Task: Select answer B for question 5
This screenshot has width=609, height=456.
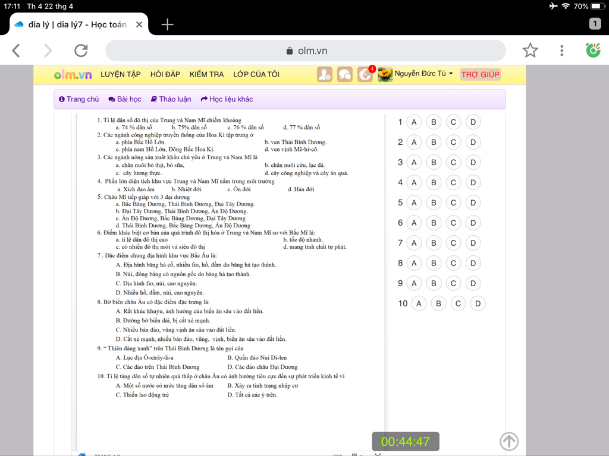Action: [x=434, y=203]
